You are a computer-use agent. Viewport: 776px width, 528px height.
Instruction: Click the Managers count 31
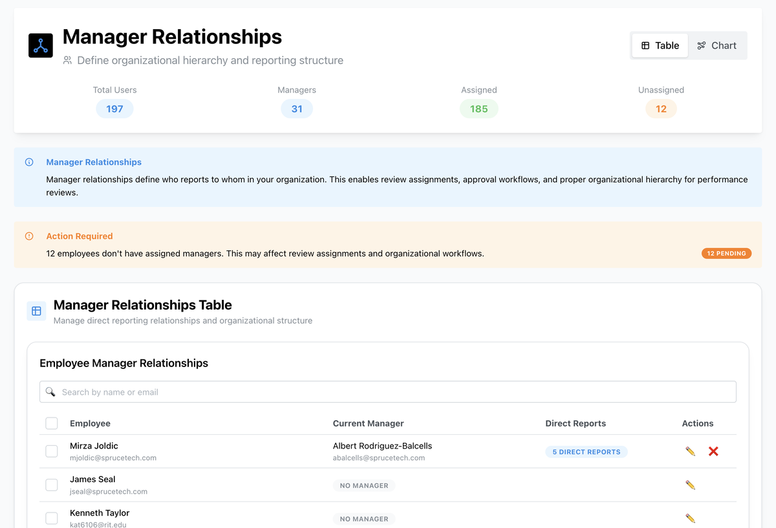pos(297,109)
